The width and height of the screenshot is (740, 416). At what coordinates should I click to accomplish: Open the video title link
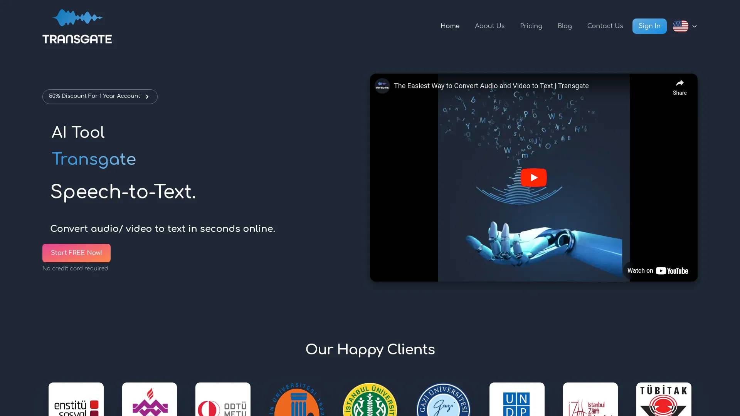(491, 86)
